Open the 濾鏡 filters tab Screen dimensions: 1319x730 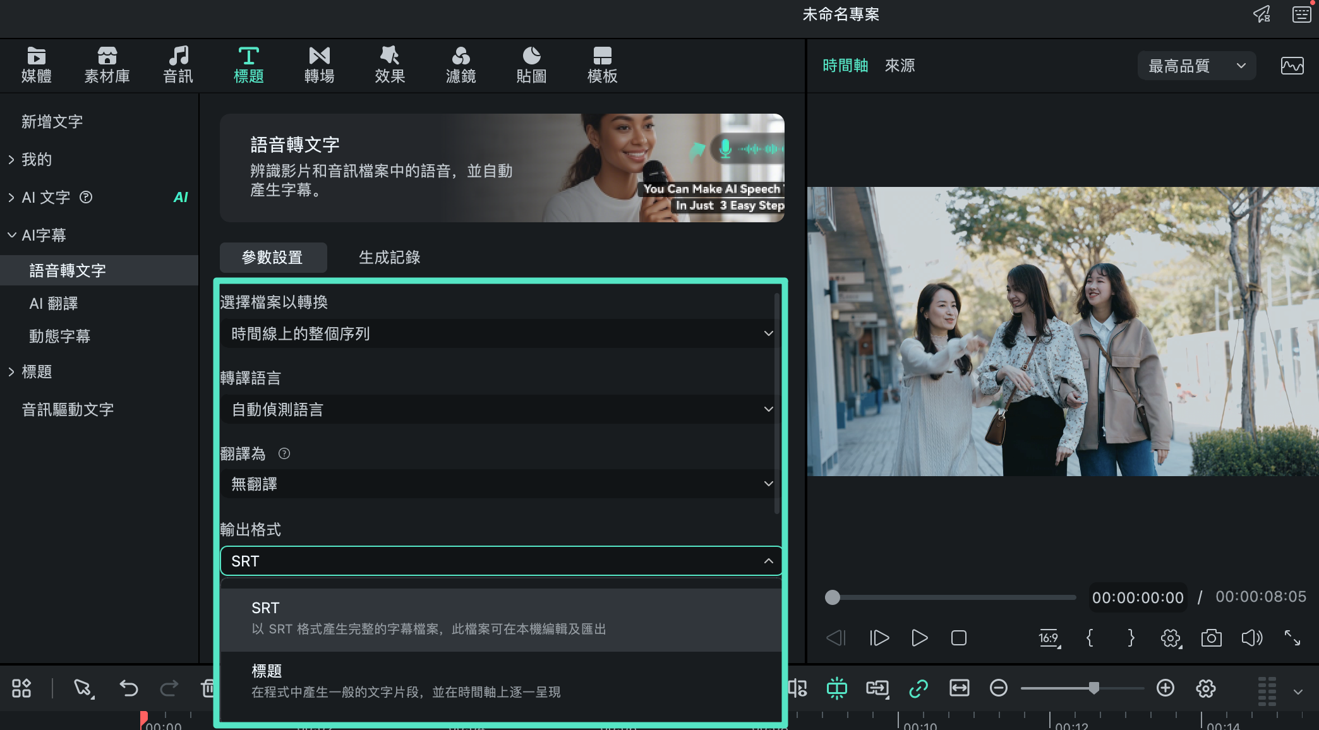(461, 65)
